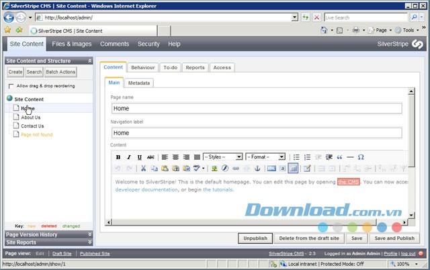Click the cut (scissors) icon
430x270 pixels.
coord(142,169)
